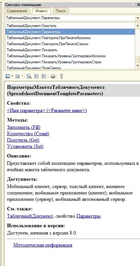
Task: Click the find-in-page magnifier icon
Action: coord(29,76)
